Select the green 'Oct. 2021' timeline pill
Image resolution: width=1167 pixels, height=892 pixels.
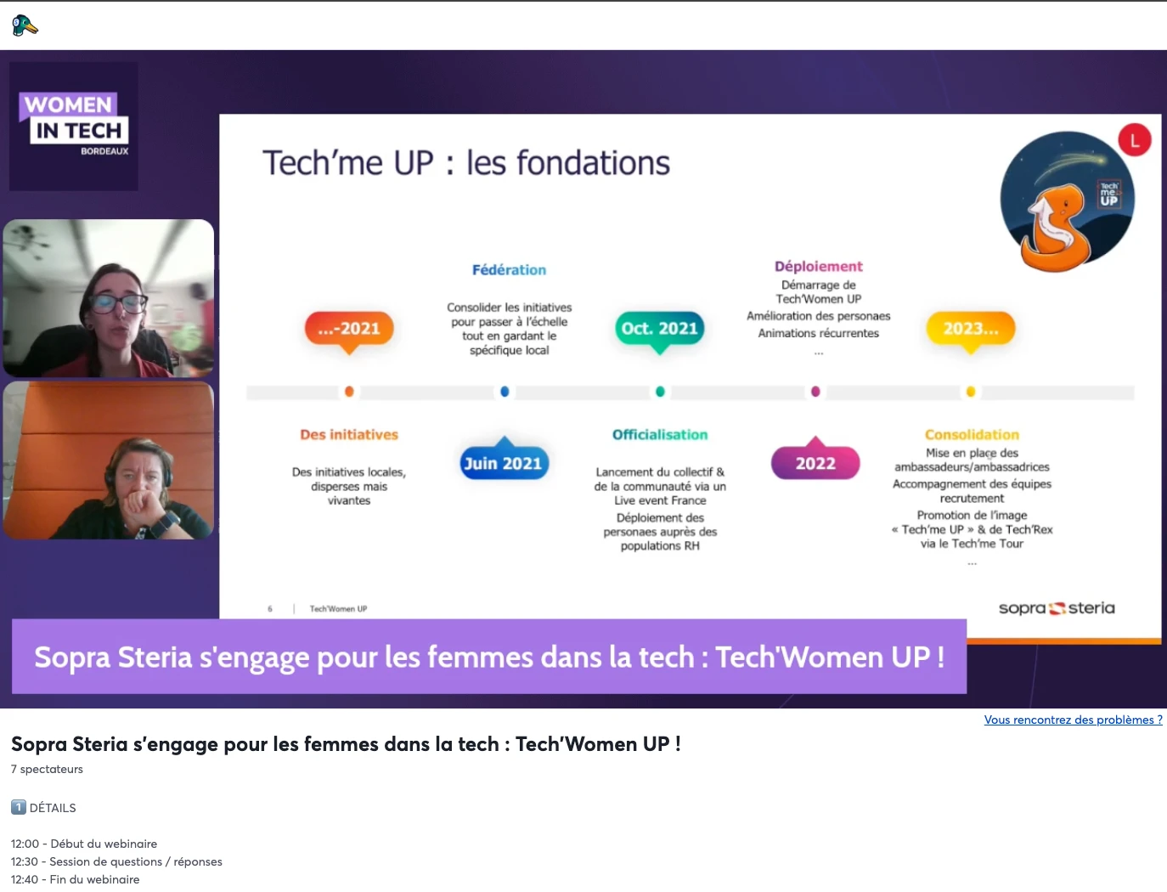tap(660, 329)
